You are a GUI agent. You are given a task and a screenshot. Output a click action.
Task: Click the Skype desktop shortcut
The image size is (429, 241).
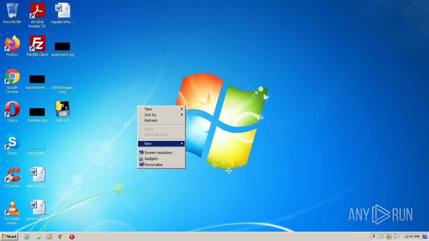(x=12, y=145)
